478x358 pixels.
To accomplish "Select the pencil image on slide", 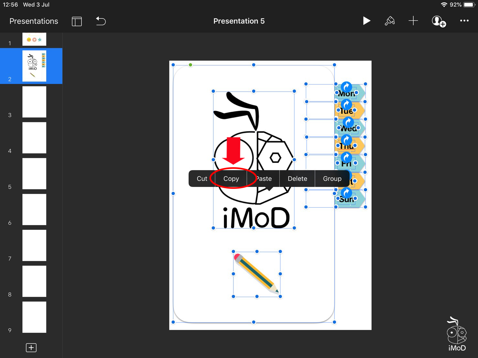I will coord(257,274).
